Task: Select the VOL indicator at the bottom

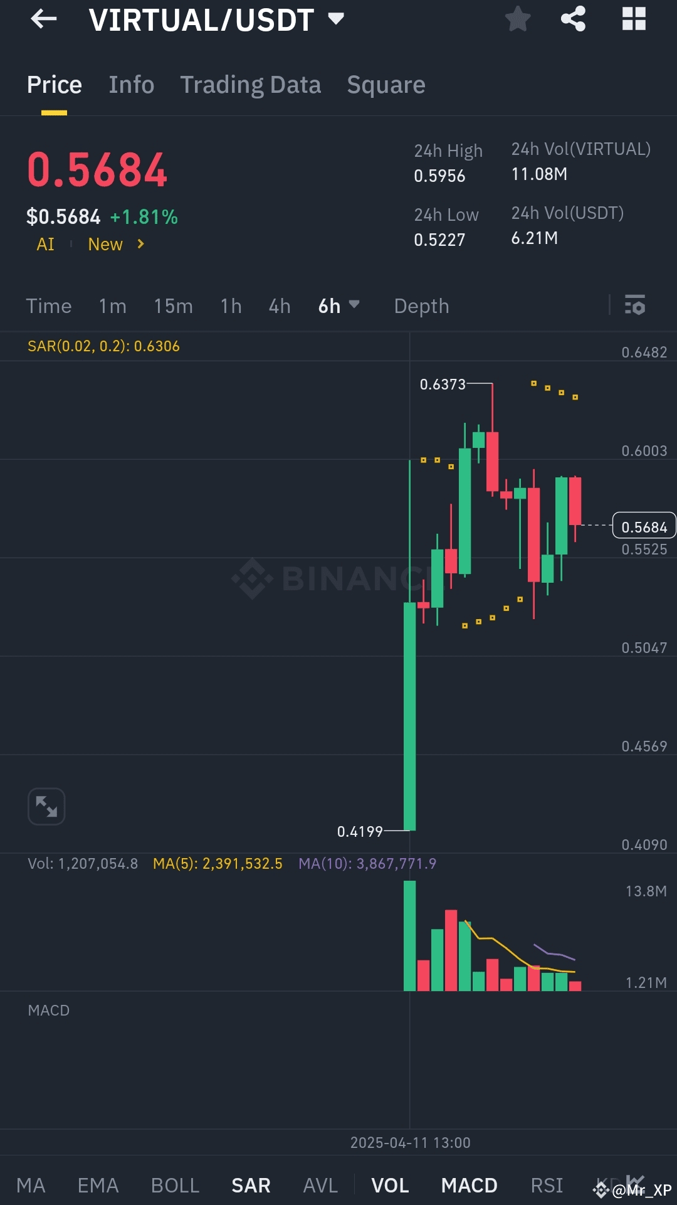Action: 390,1182
